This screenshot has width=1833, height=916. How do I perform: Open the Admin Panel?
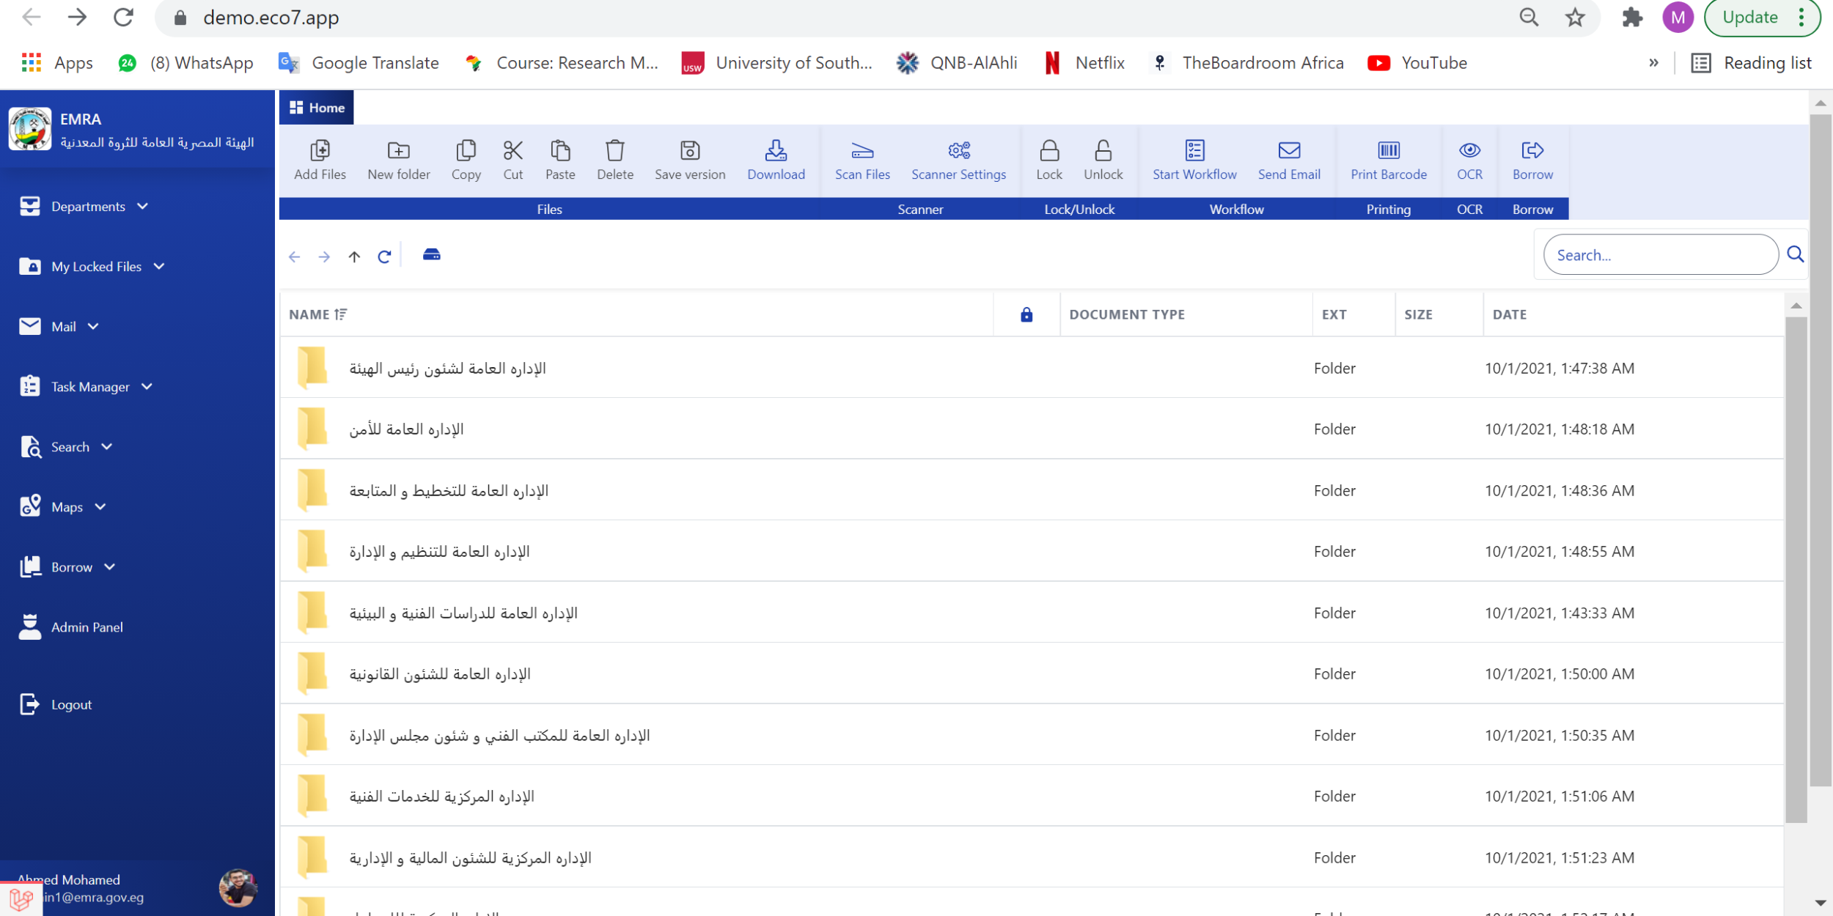(x=71, y=627)
